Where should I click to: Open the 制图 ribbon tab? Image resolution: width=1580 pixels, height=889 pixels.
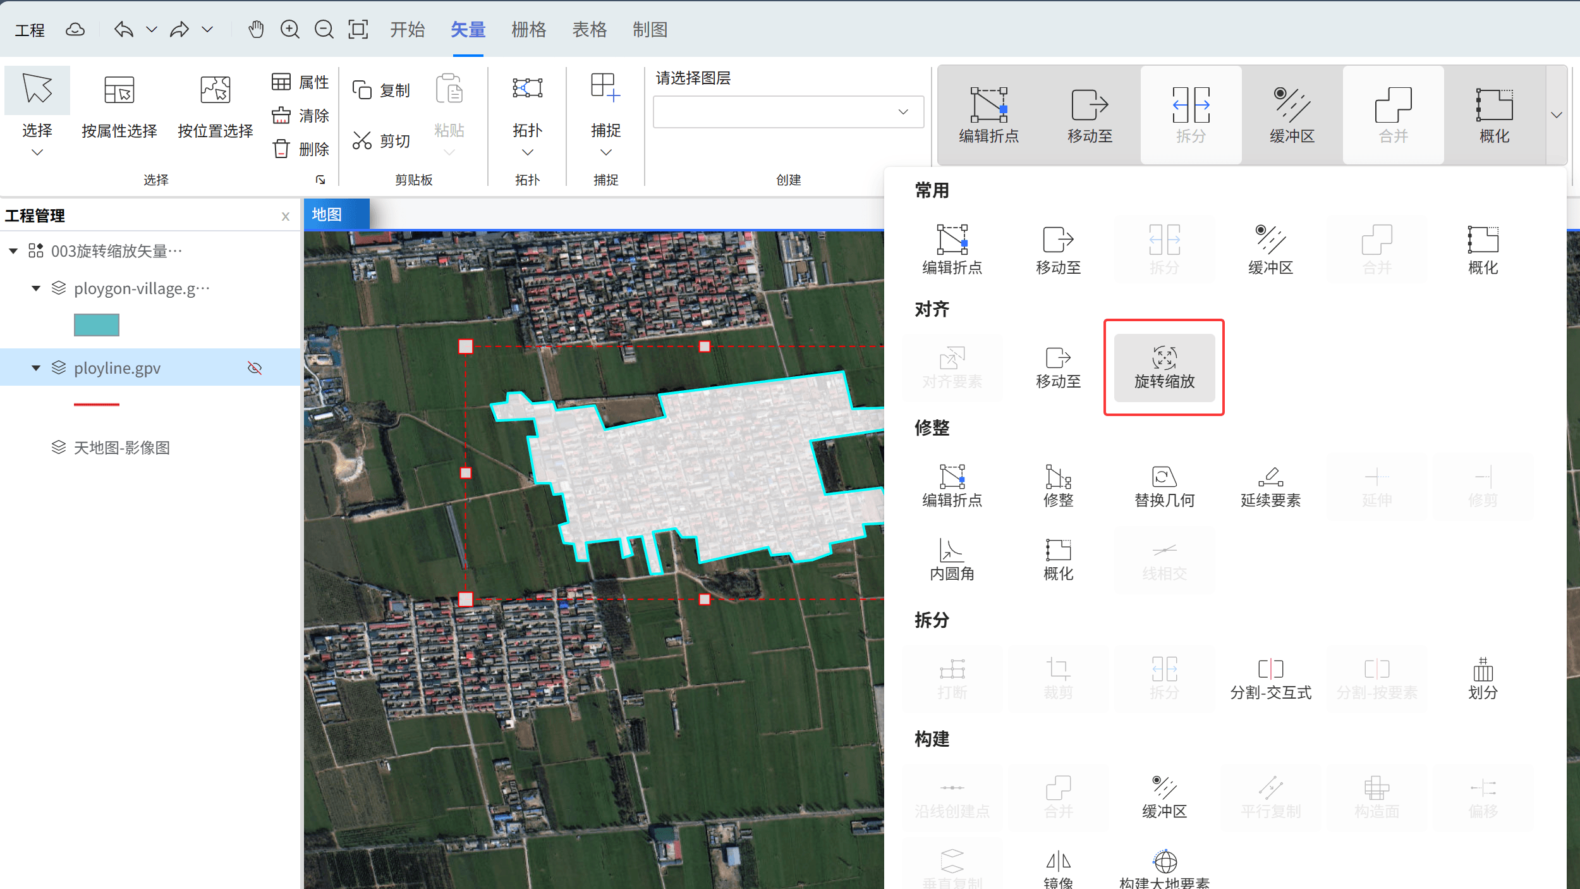(650, 29)
